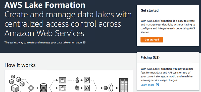Screen dimensions: 201x92
Task: Click the data table grid icon
Action: (x=124, y=85)
